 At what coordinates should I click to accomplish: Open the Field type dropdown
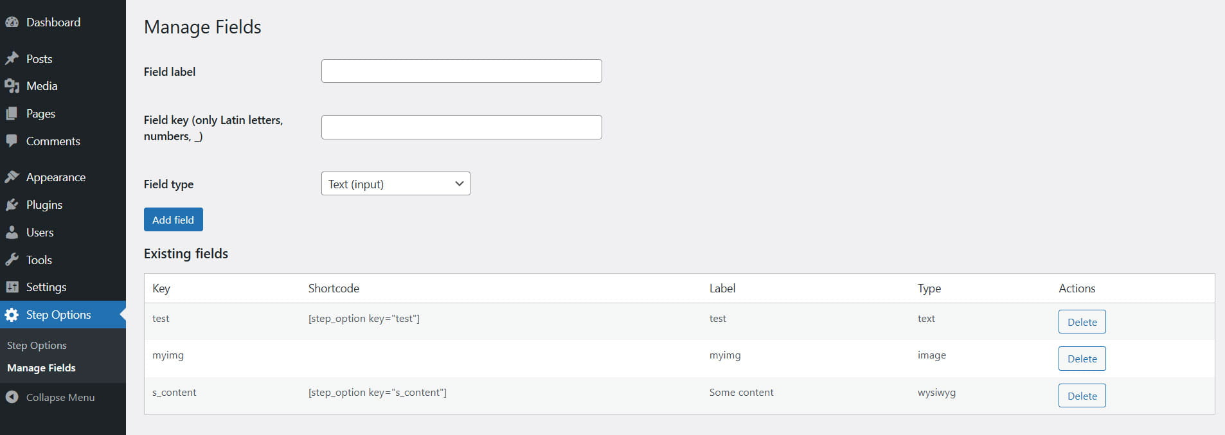point(395,184)
